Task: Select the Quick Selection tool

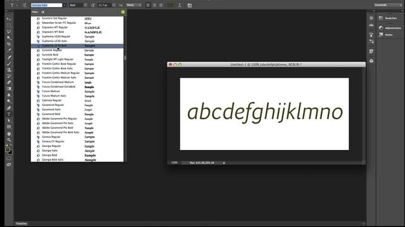Action: pos(9,38)
